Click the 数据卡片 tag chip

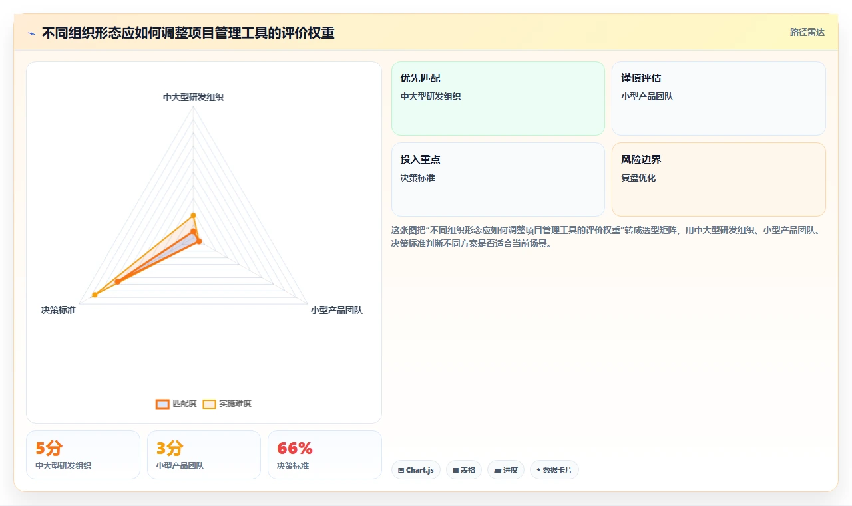(x=554, y=470)
